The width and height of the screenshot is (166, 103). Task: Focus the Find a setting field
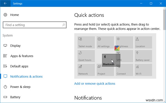(35, 25)
